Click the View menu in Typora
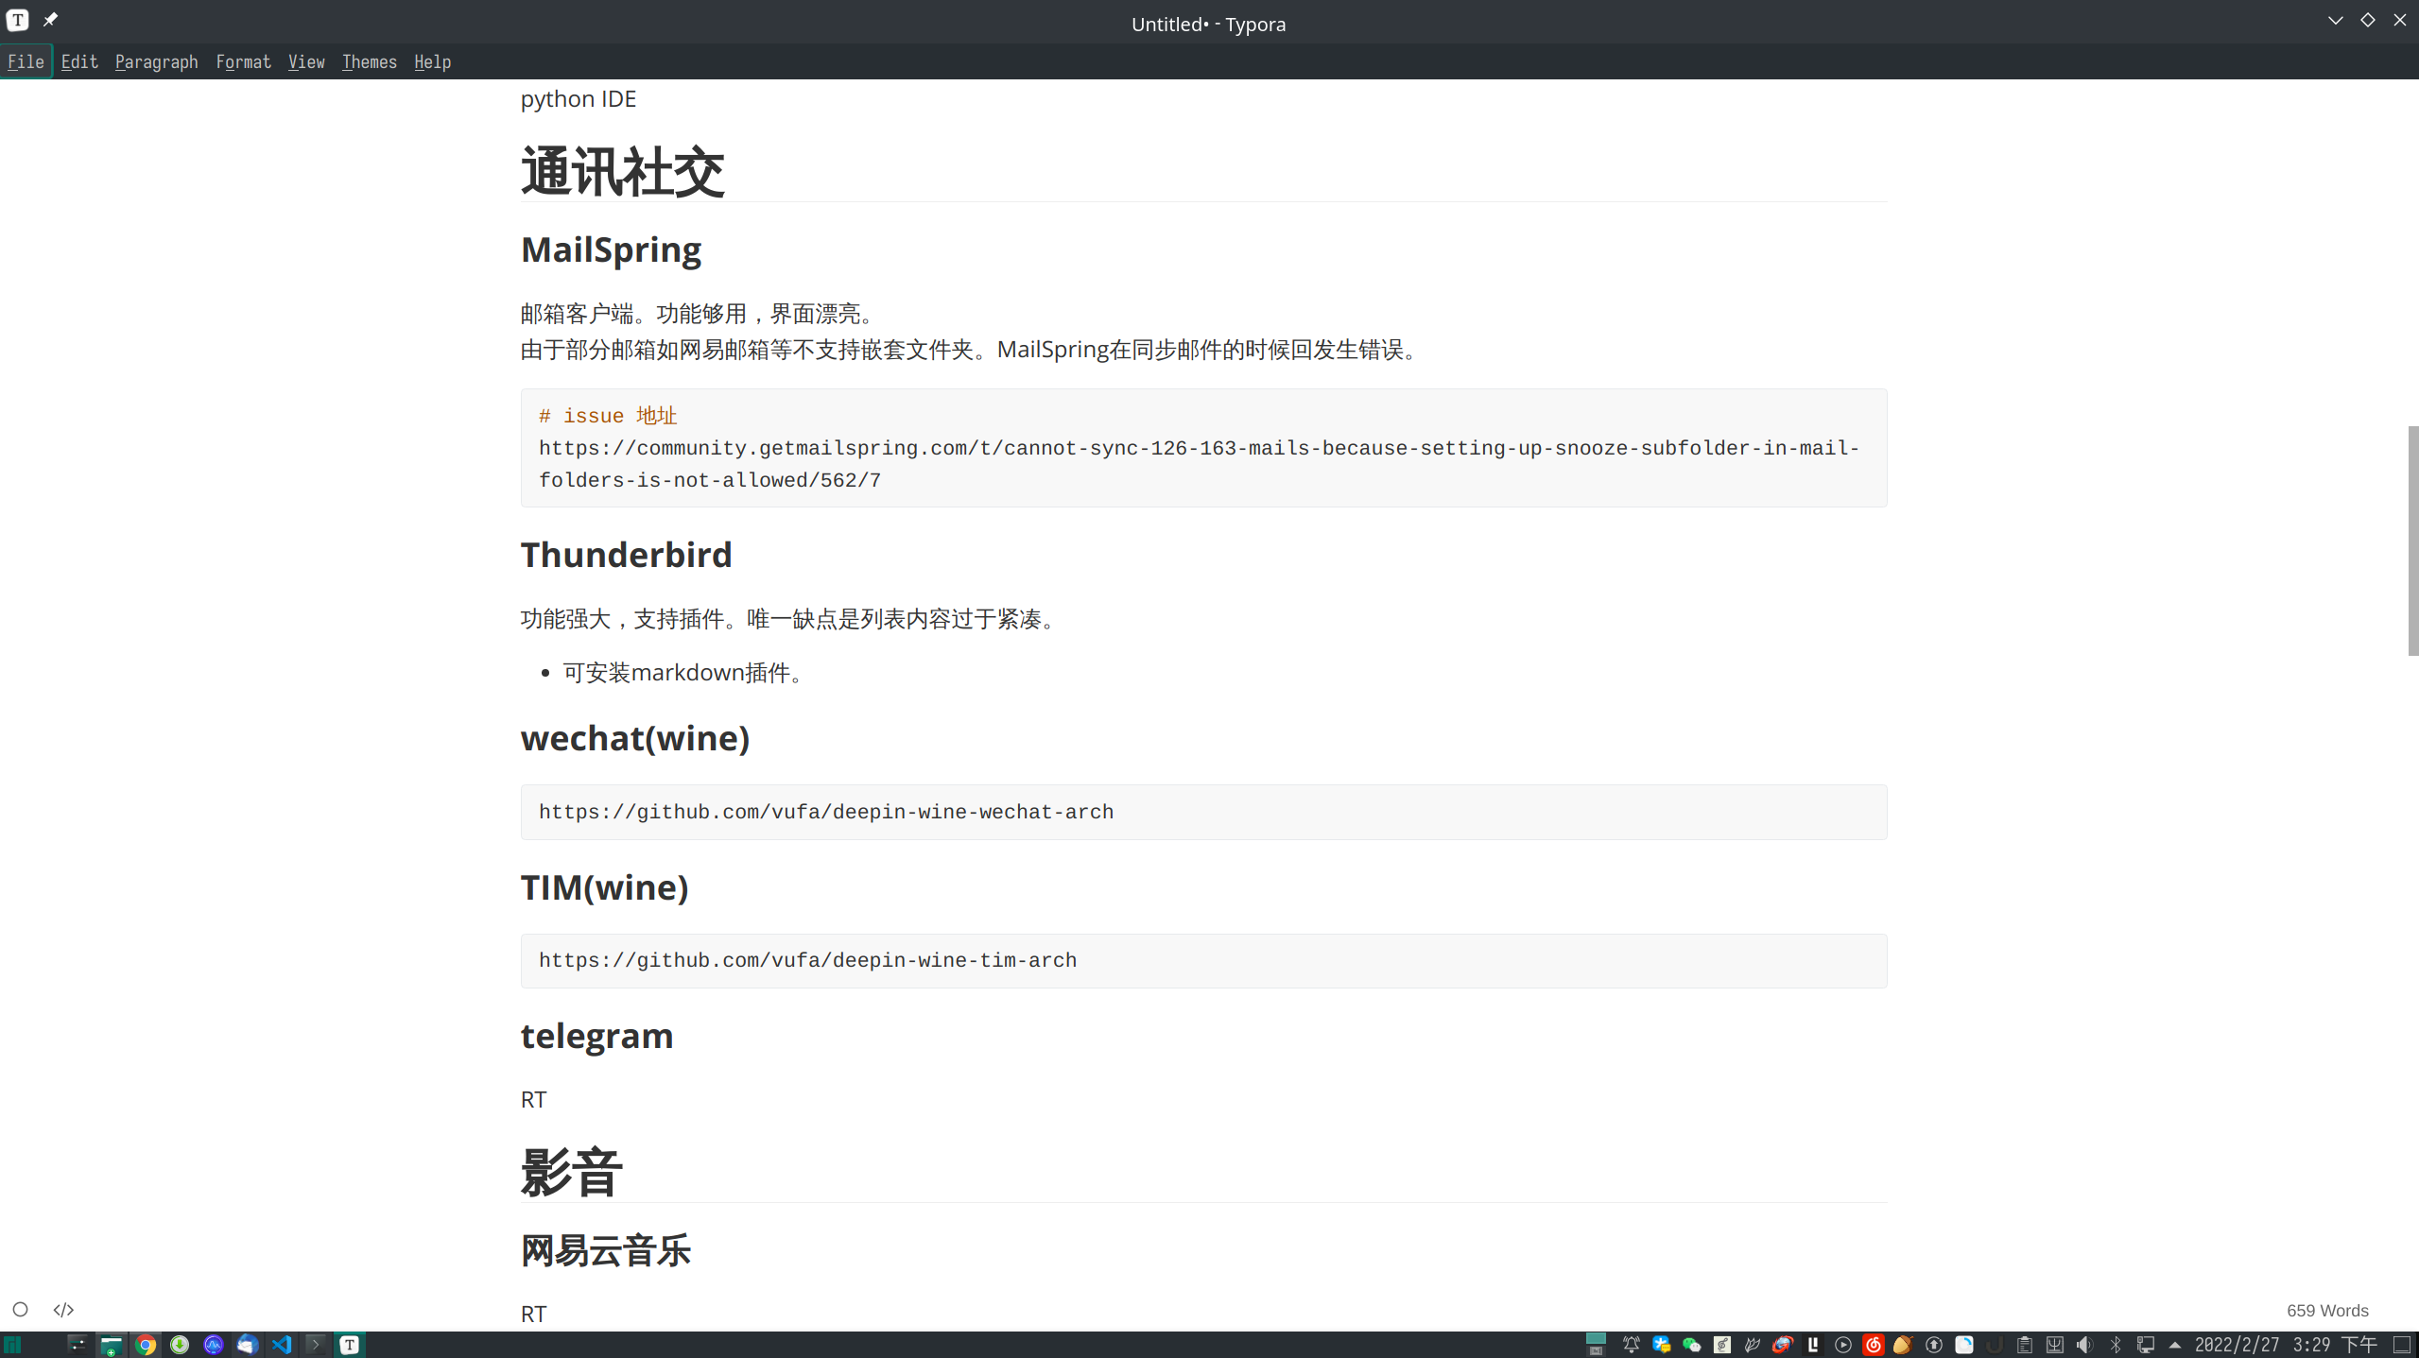Image resolution: width=2419 pixels, height=1358 pixels. pos(304,61)
